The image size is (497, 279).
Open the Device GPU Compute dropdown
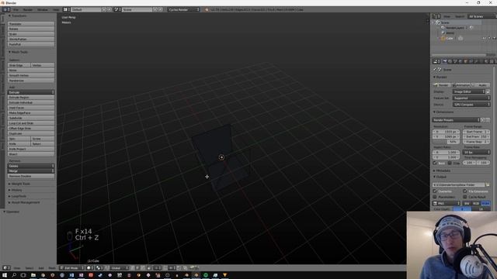point(471,104)
